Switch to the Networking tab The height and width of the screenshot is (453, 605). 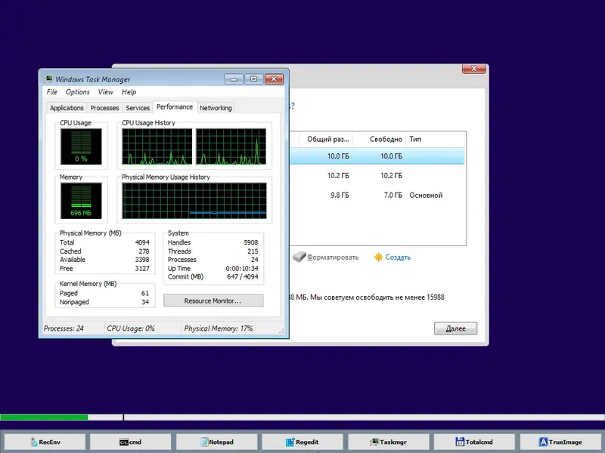pyautogui.click(x=216, y=107)
